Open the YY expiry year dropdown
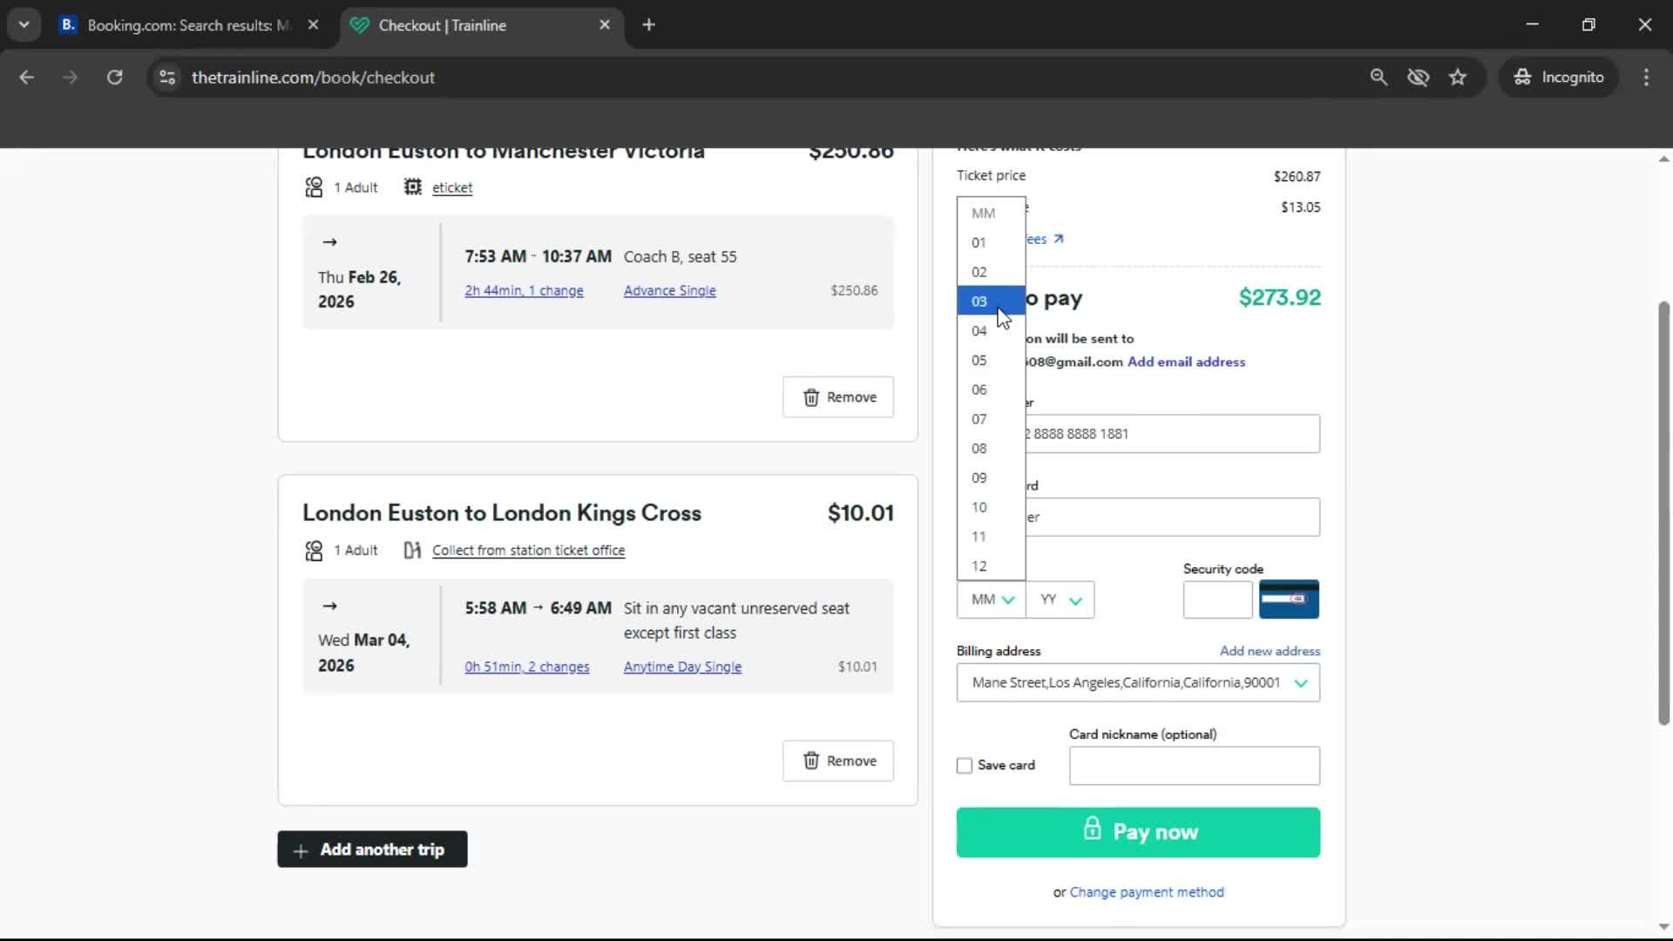1673x941 pixels. [1060, 599]
